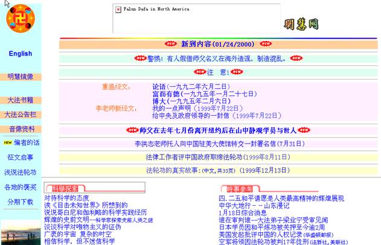Screen dimensions: 381x245
Task: Click the 重温经文 label
Action: [x=116, y=87]
